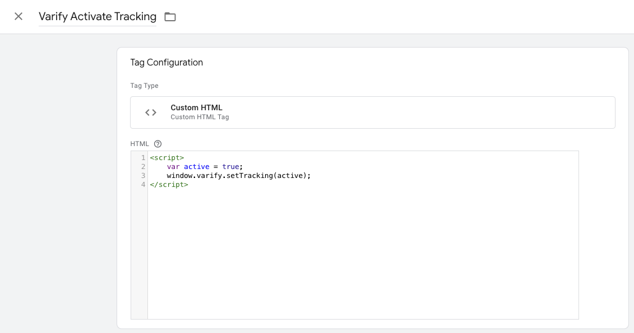Click the Tag Type label
The image size is (634, 333).
coord(145,86)
